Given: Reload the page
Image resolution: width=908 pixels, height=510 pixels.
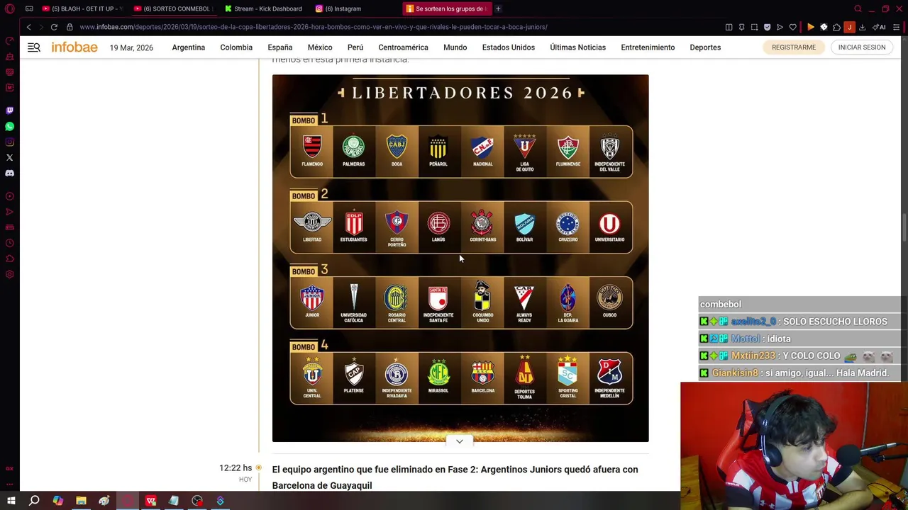Looking at the screenshot, I should point(54,27).
